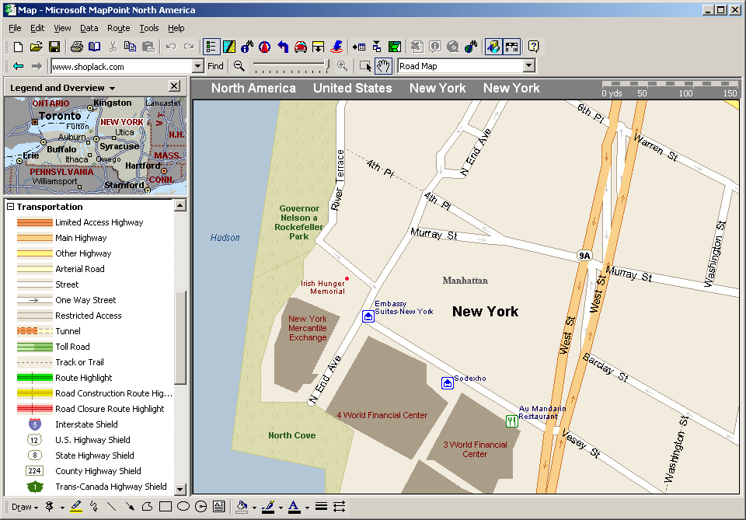Click the Embassy Suites hotel map icon

368,316
